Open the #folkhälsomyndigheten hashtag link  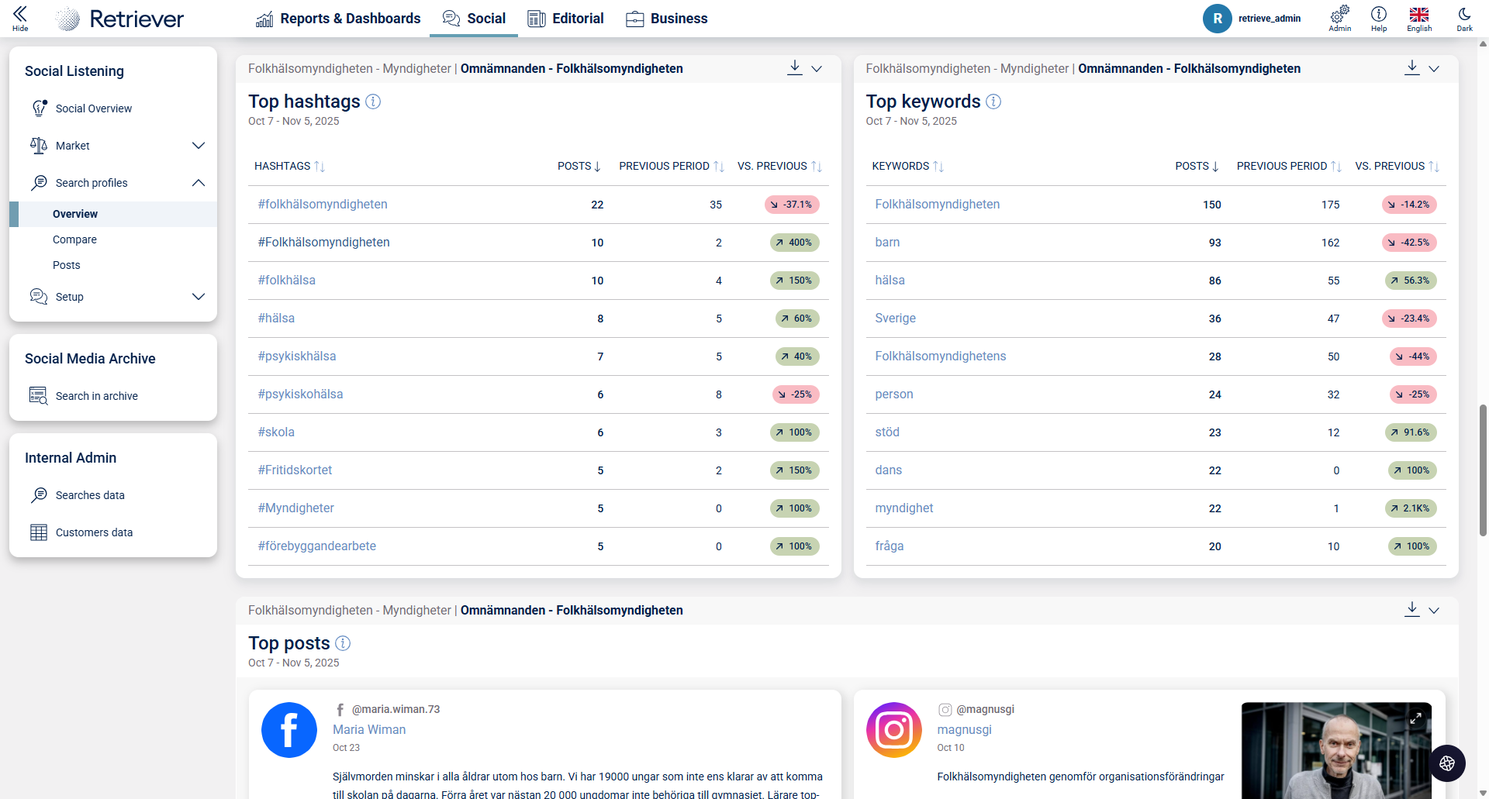[x=323, y=205]
